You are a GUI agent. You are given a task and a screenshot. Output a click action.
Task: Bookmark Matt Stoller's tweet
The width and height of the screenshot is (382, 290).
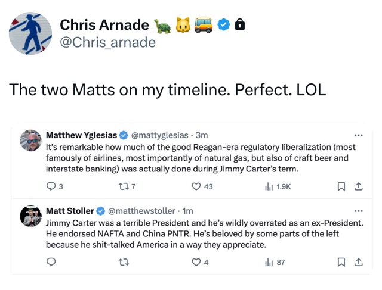[342, 262]
